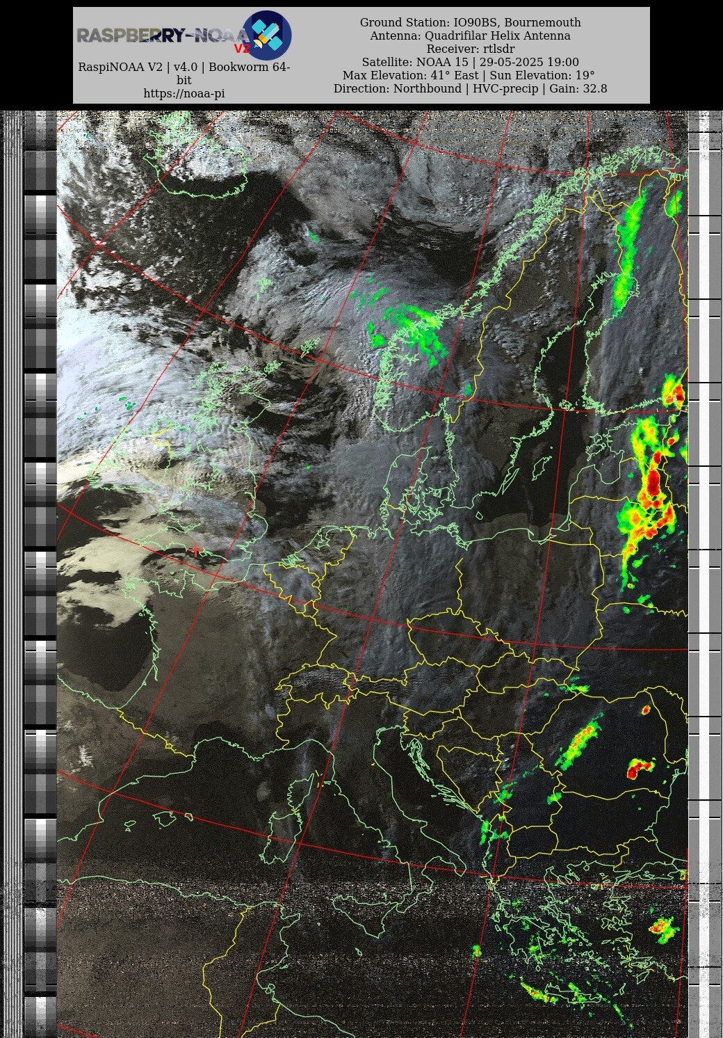Click the https://noaa-pi URL text
This screenshot has width=723, height=1038.
184,93
